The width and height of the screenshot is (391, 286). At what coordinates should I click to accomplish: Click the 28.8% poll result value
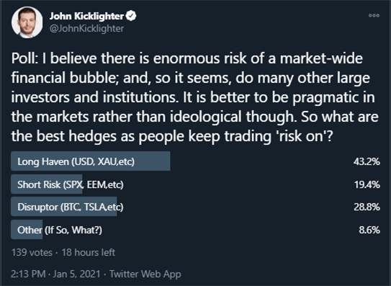(x=367, y=207)
